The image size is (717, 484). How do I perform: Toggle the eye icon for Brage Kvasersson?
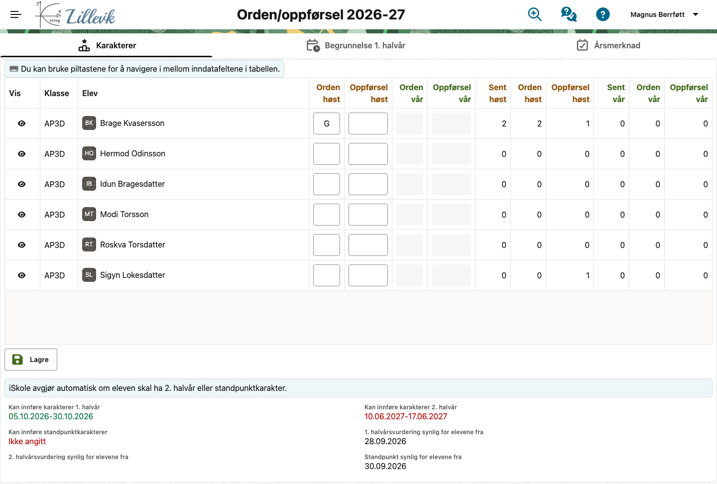[22, 123]
